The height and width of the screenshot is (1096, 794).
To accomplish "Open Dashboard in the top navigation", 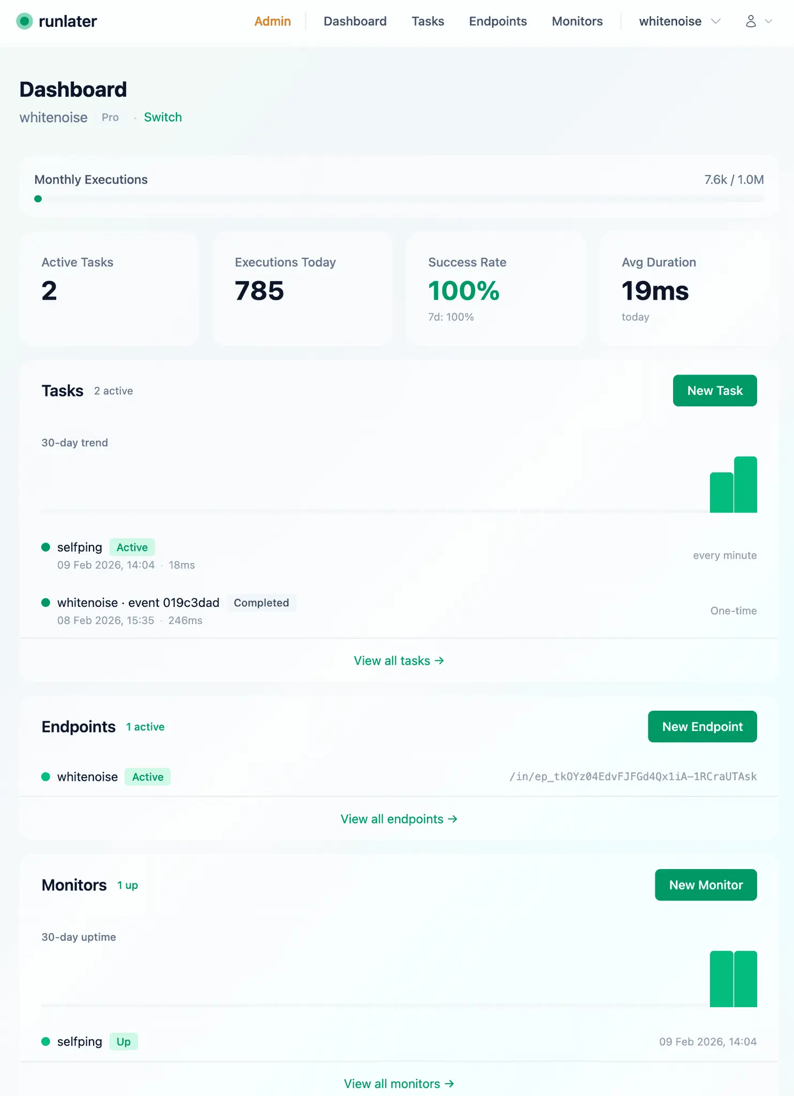I will (x=355, y=21).
